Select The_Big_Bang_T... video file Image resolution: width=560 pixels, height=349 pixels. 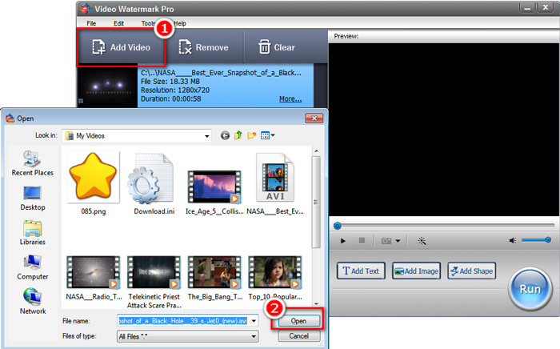(214, 278)
